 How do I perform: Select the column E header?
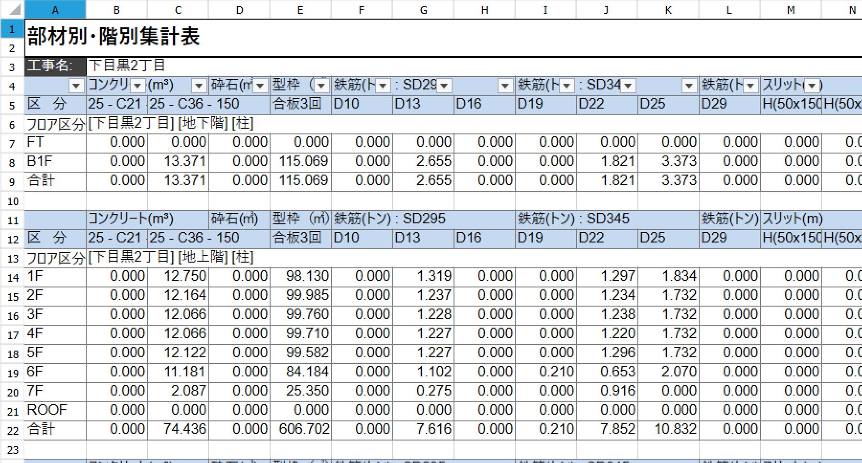pyautogui.click(x=300, y=10)
